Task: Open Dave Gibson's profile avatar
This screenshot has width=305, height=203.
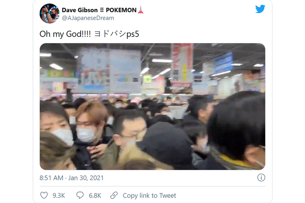Action: pos(49,13)
